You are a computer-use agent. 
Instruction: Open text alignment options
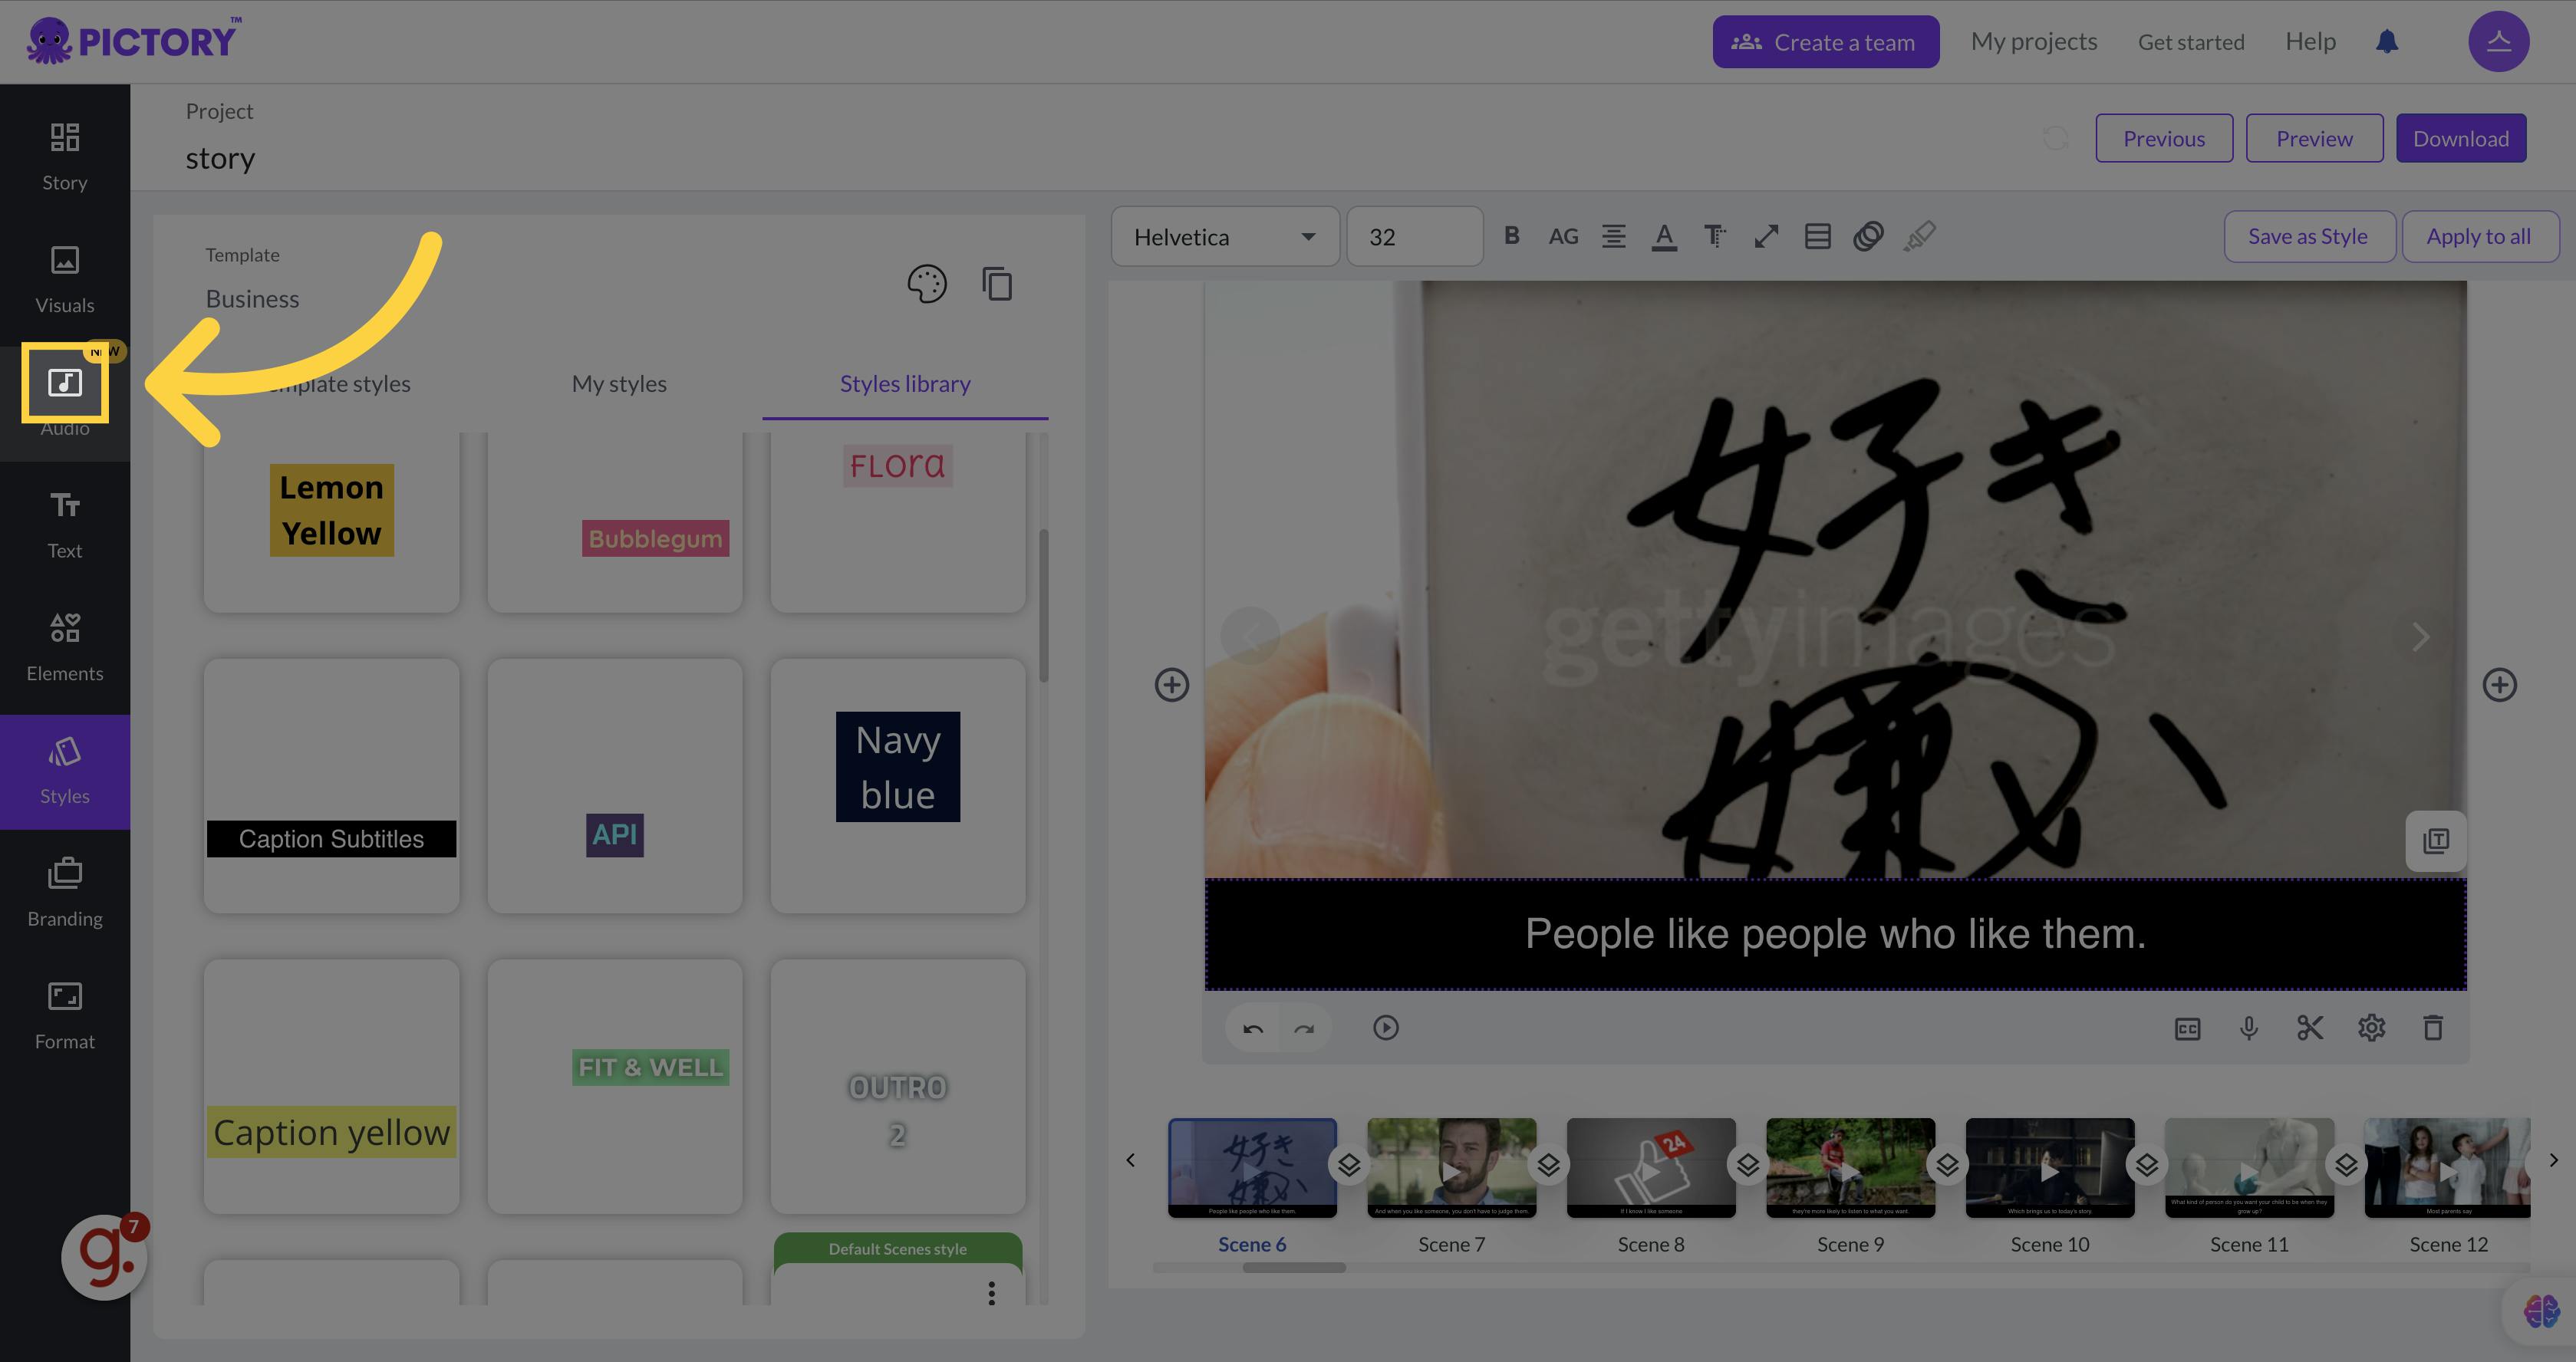tap(1614, 237)
